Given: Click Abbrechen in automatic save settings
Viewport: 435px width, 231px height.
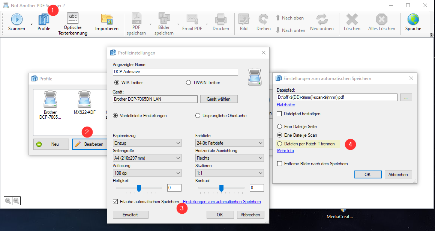Looking at the screenshot, I should click(398, 175).
